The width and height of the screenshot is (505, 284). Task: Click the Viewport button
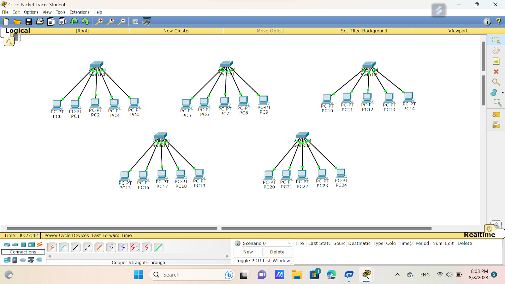coord(458,31)
